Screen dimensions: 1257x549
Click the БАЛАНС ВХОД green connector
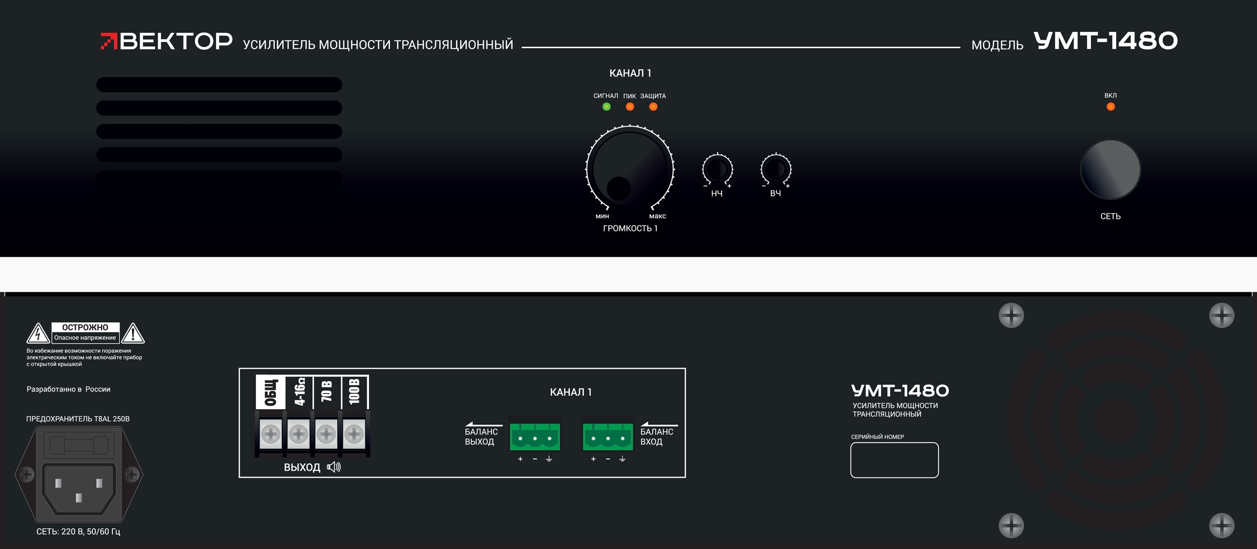[x=608, y=437]
